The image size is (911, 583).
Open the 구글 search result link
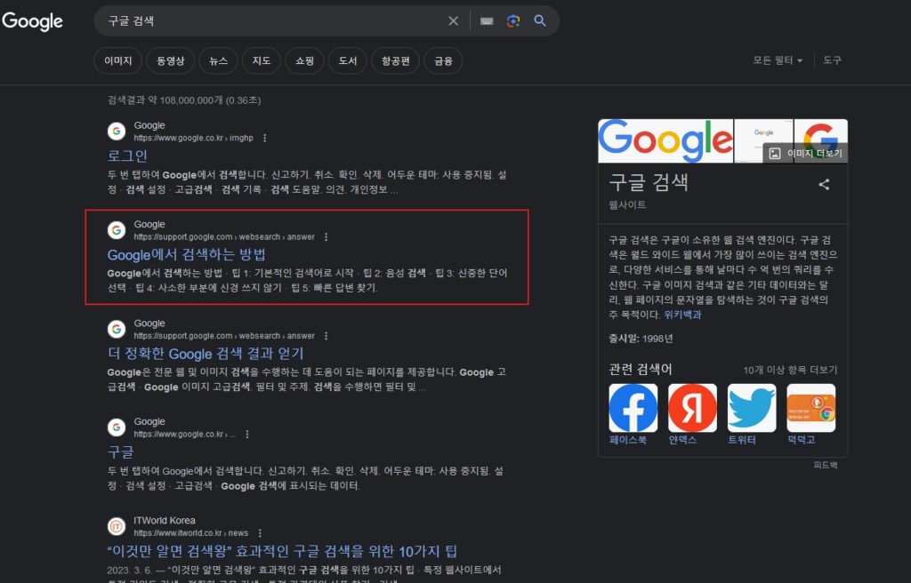pos(121,451)
